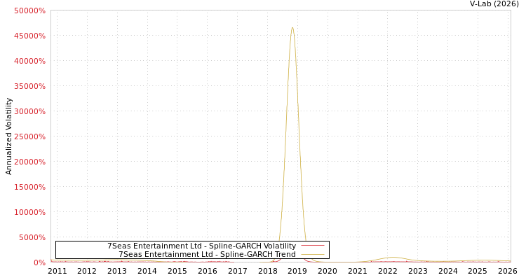
Task: Click the 0% y-axis label
Action: tap(39, 262)
